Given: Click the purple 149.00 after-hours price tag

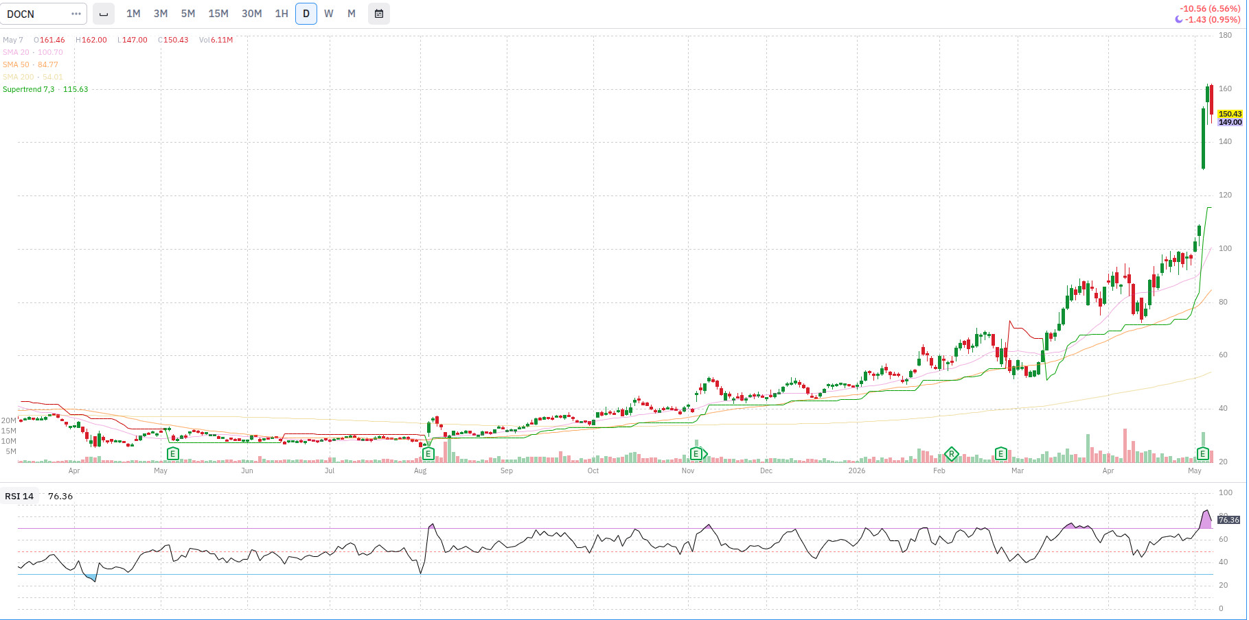Looking at the screenshot, I should click(1230, 122).
